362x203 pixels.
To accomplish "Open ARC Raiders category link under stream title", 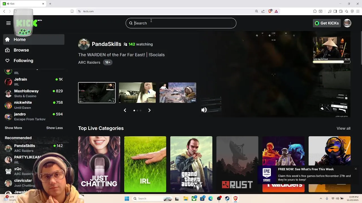I will (89, 62).
